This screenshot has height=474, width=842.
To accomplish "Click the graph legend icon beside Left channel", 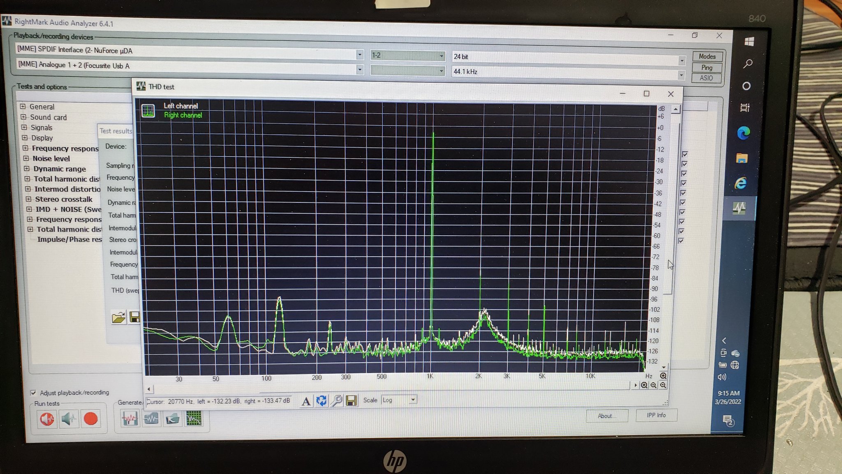I will tap(148, 111).
